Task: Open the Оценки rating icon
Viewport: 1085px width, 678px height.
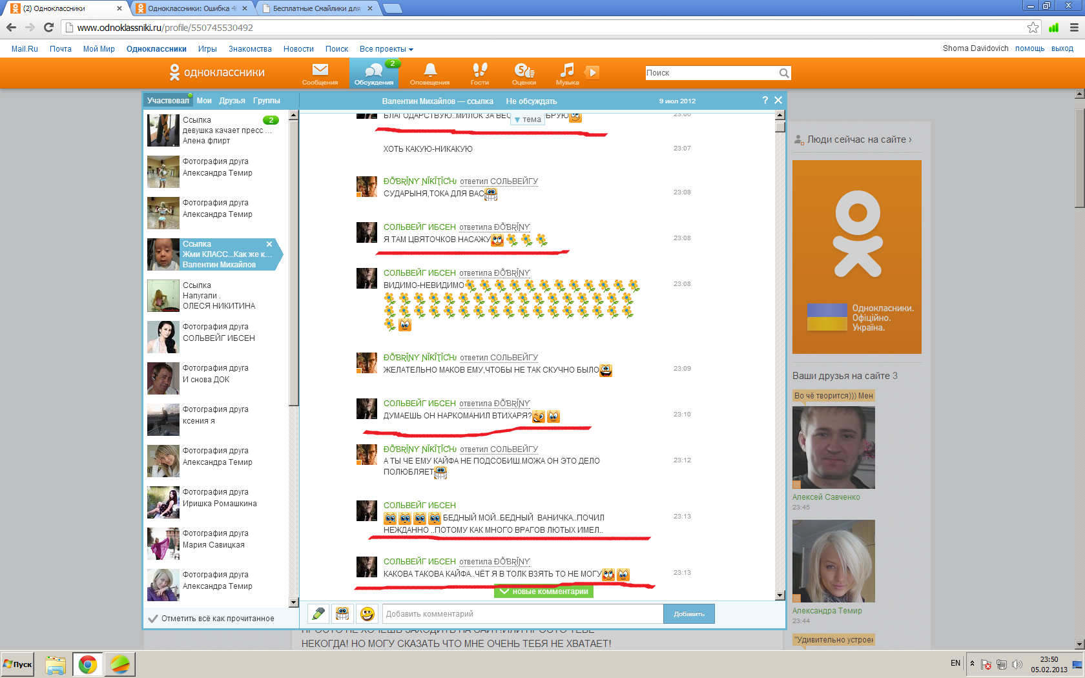Action: click(524, 73)
